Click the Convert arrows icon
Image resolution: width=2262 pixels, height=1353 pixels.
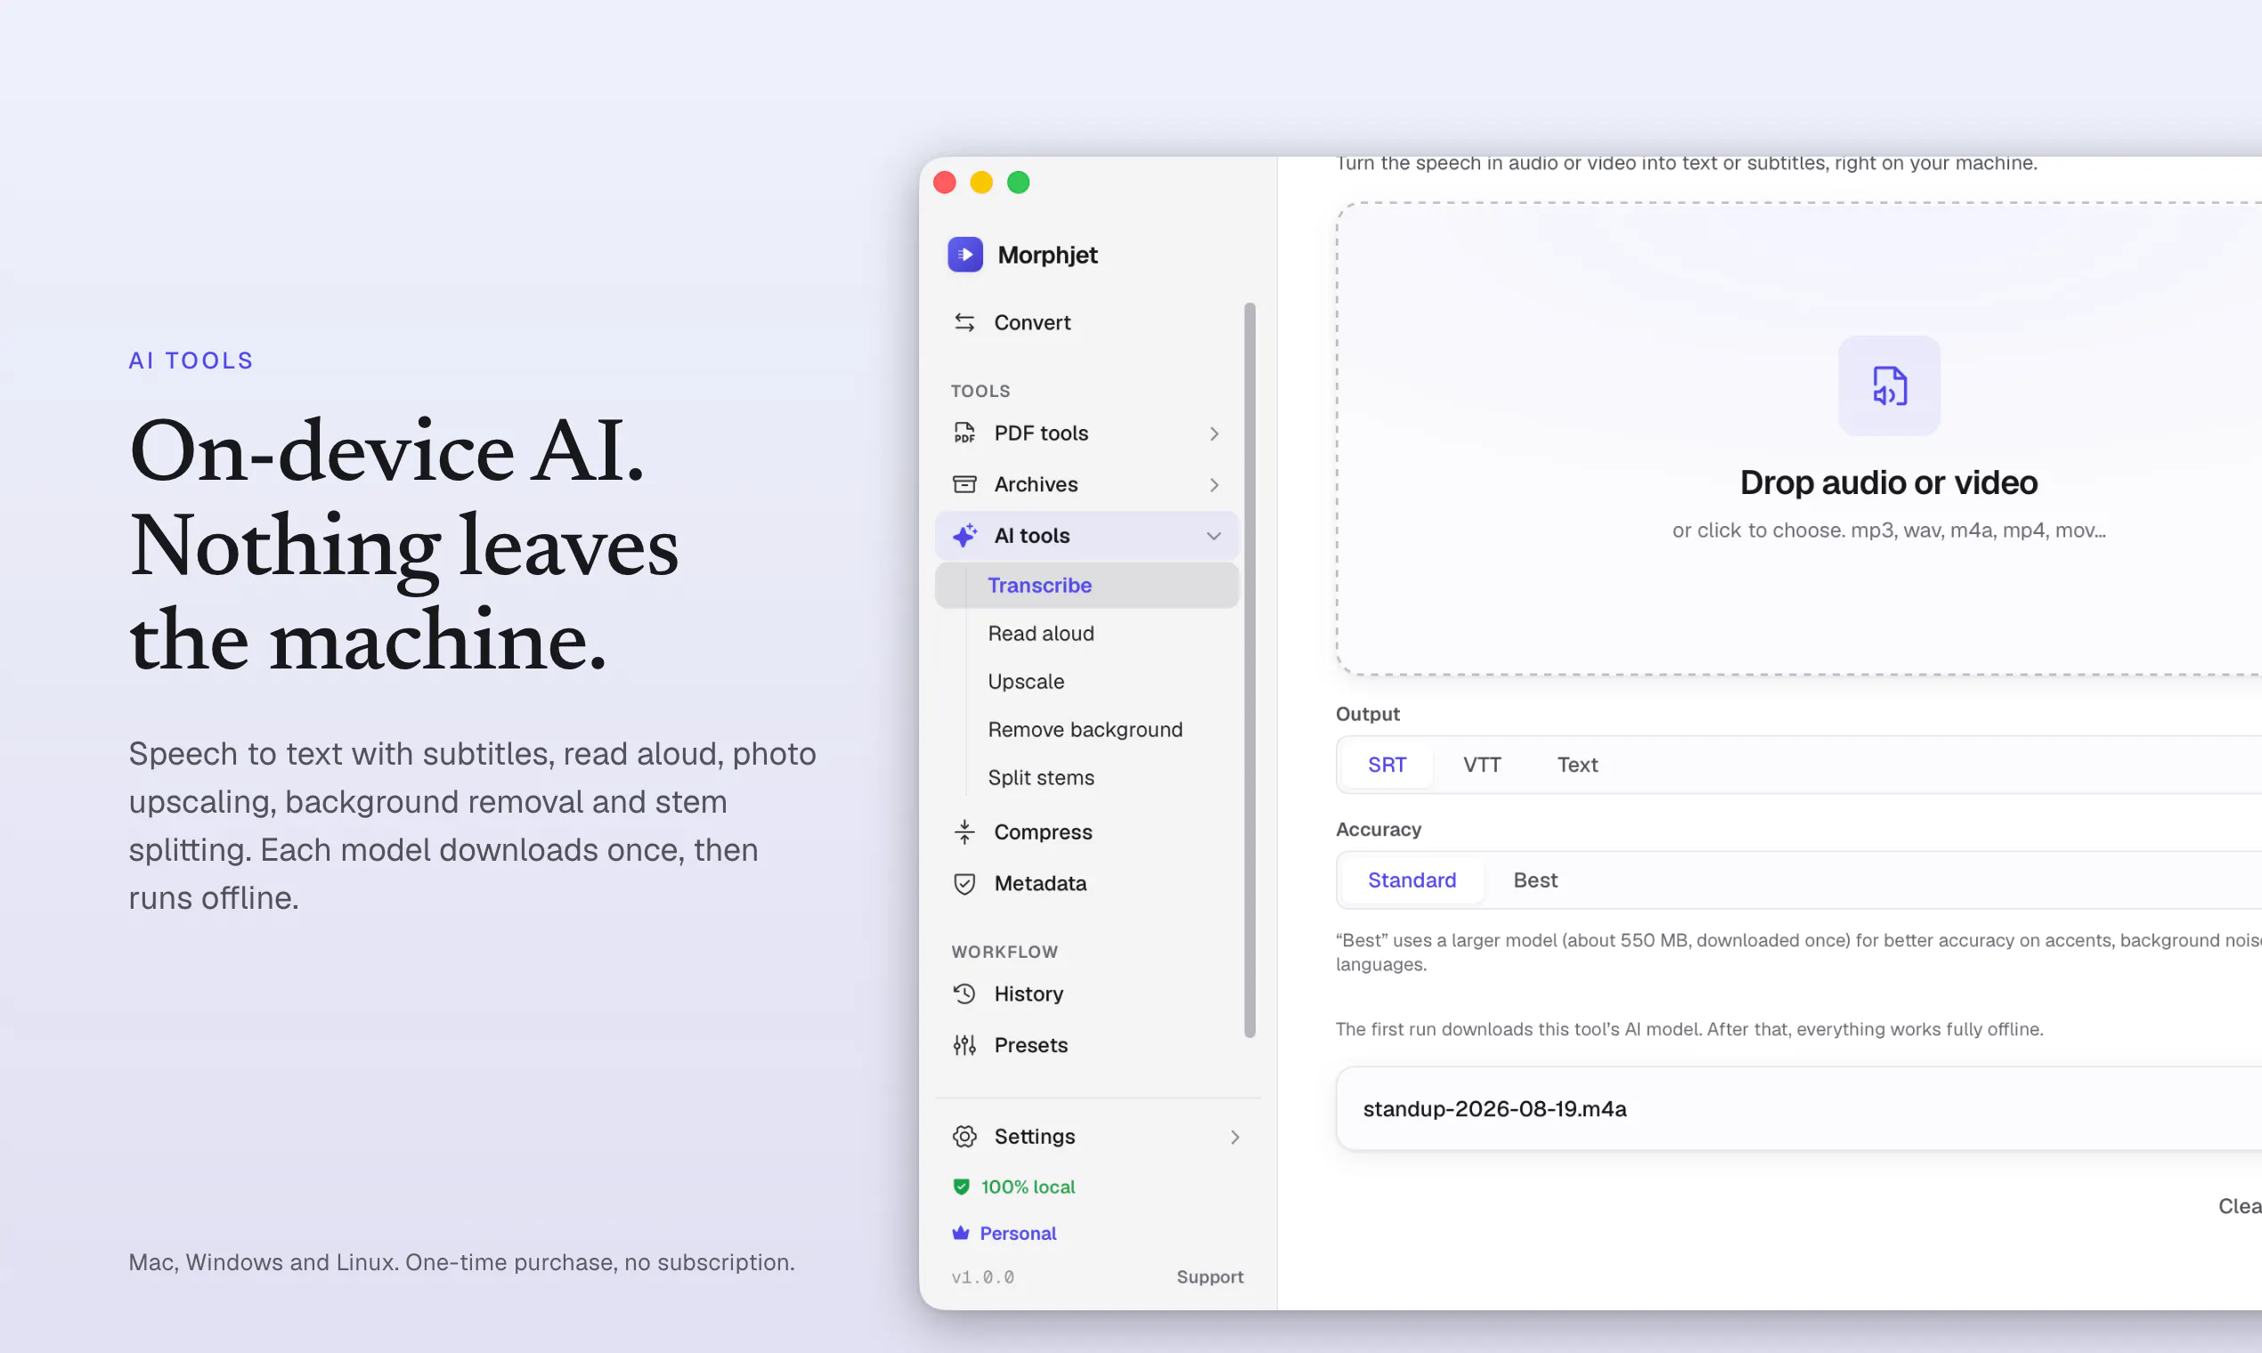pyautogui.click(x=964, y=322)
